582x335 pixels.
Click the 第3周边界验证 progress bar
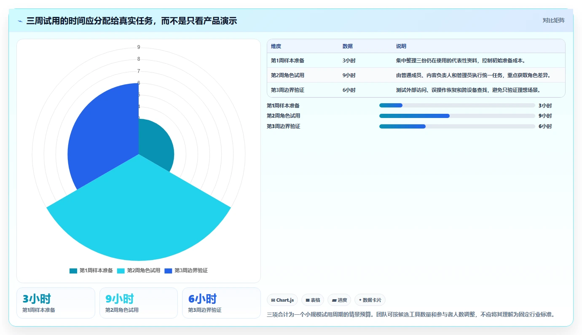click(457, 126)
